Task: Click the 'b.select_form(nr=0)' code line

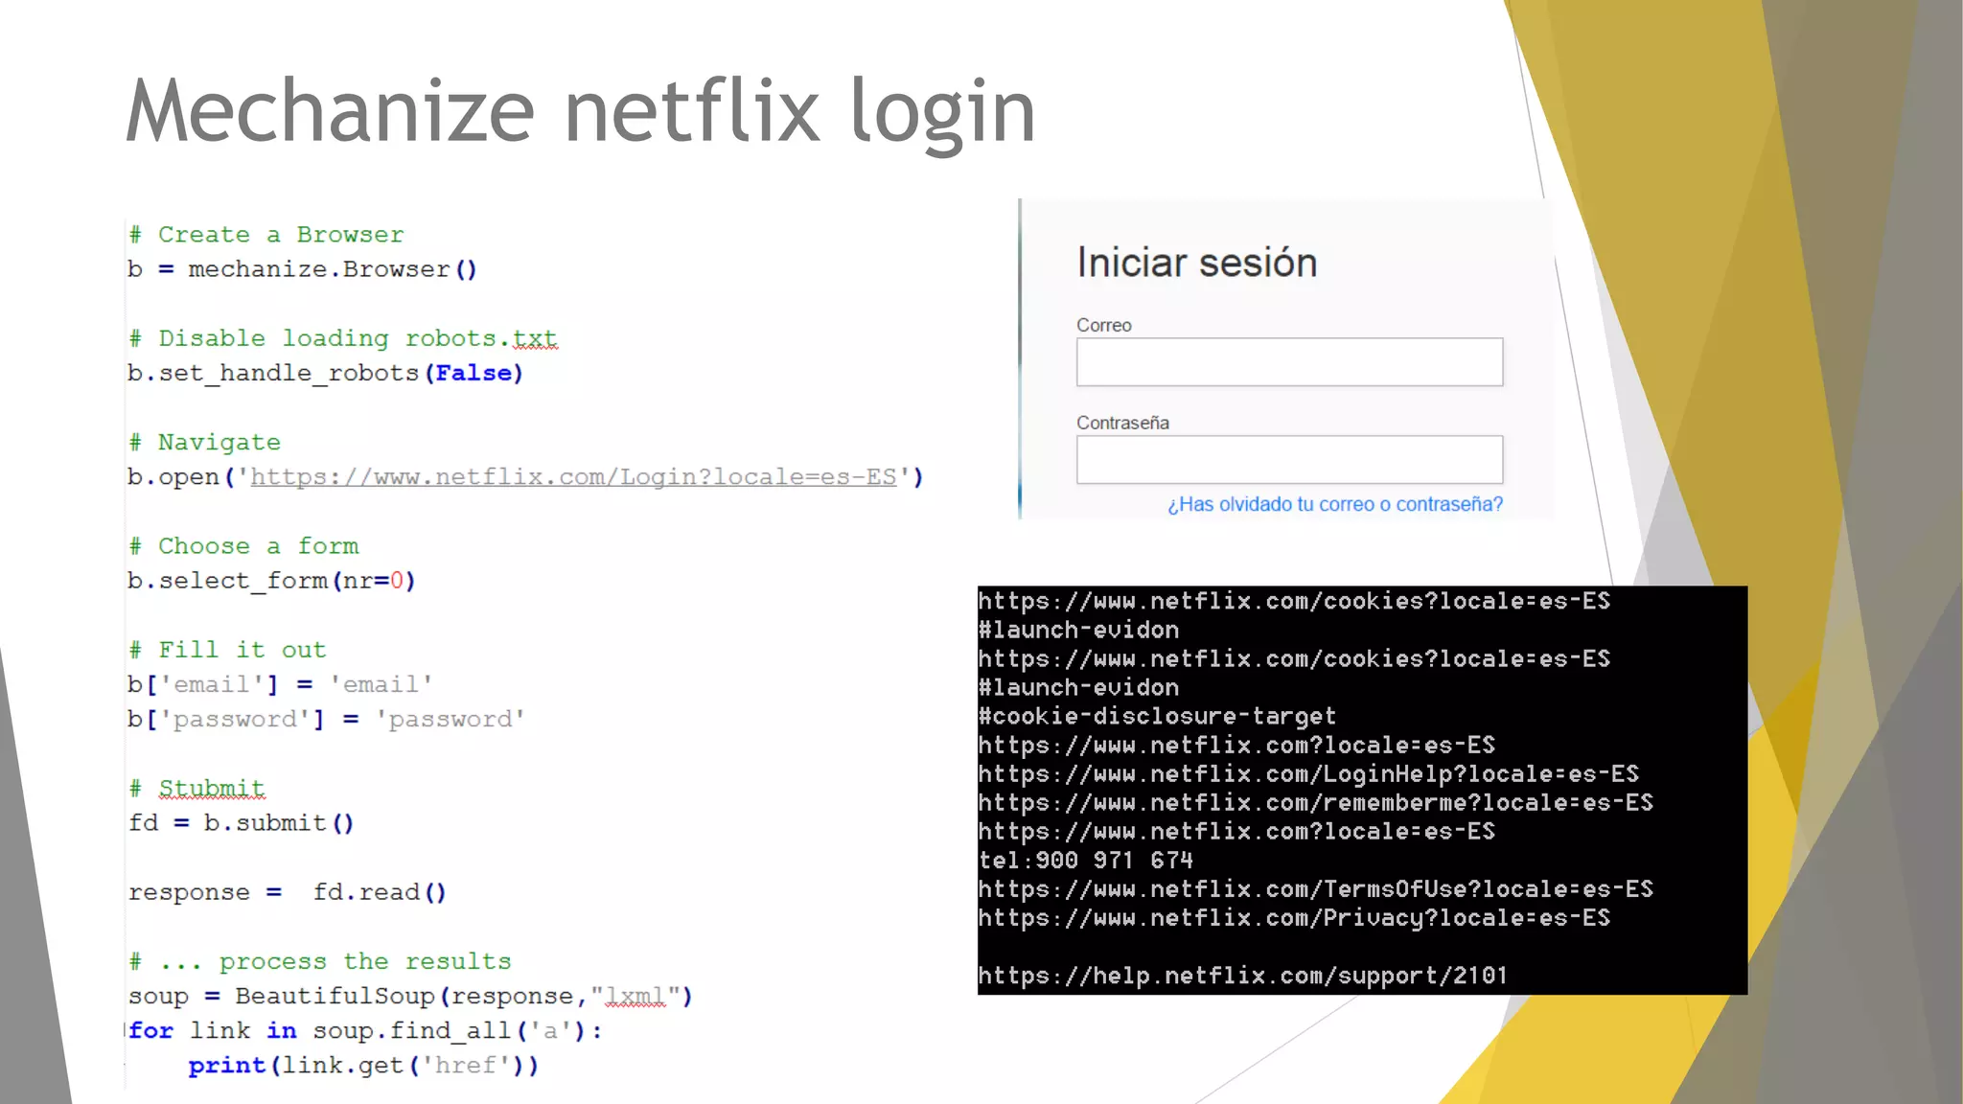Action: (271, 581)
